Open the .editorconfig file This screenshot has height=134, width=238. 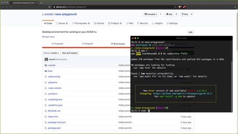pos(54,77)
